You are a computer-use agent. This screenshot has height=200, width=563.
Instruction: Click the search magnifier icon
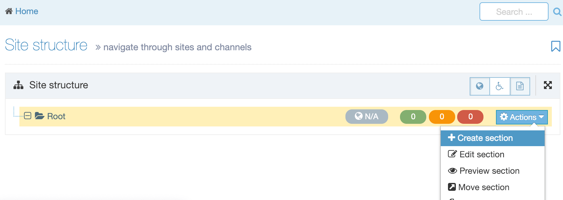[557, 12]
